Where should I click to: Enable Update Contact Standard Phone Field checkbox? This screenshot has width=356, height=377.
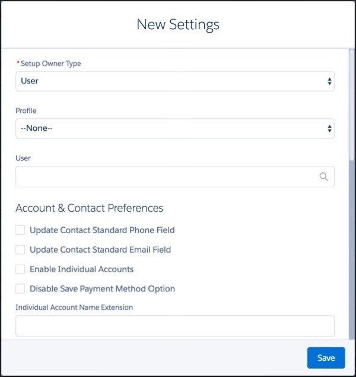pyautogui.click(x=20, y=230)
